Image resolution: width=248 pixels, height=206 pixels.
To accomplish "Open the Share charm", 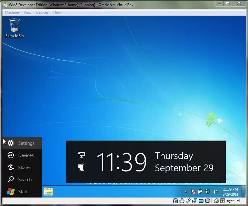I will click(22, 168).
